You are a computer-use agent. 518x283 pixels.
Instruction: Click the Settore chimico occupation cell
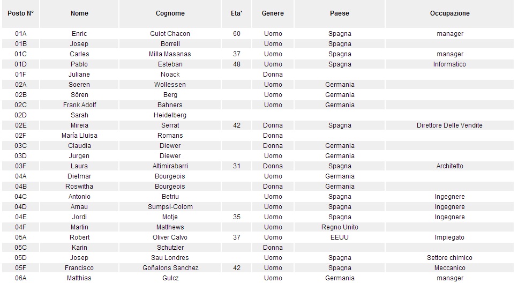(x=449, y=258)
